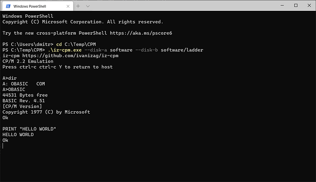
Task: Click the 44531 Bytes free line
Action: pyautogui.click(x=25, y=95)
